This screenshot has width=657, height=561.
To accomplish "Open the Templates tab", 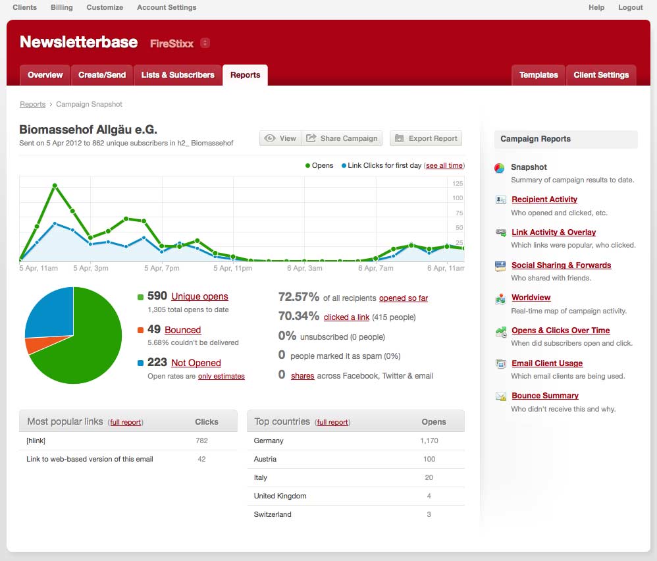I will point(538,75).
